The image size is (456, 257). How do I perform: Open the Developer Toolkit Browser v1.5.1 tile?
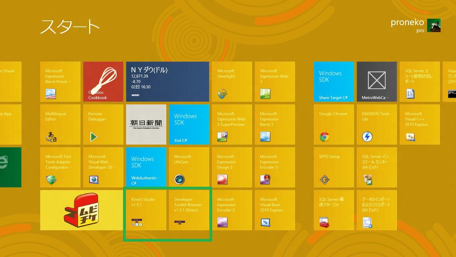(189, 210)
